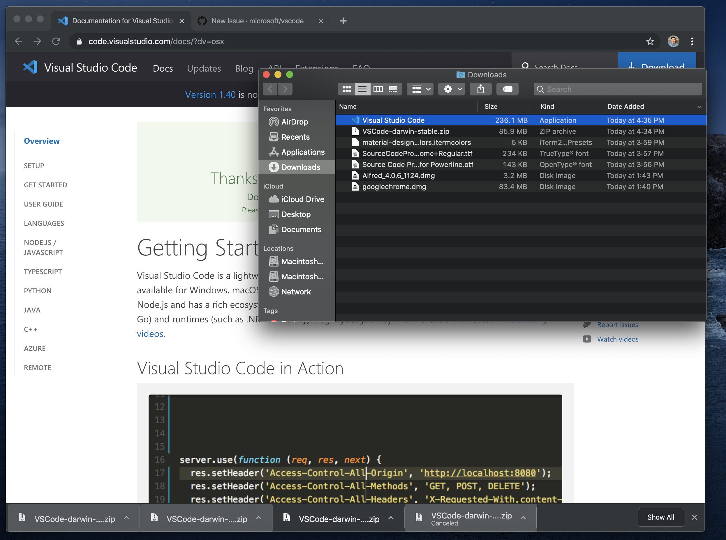Bookmark the page with the star icon
The width and height of the screenshot is (726, 540).
tap(650, 41)
